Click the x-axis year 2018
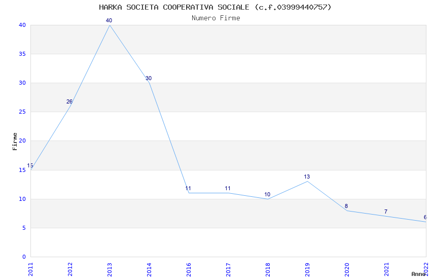The height and width of the screenshot is (279, 431). (268, 269)
